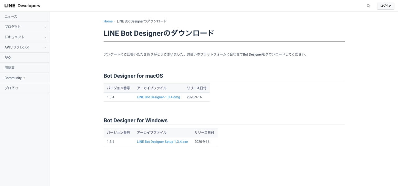
Task: Select ニュース in the sidebar
Action: tap(10, 16)
